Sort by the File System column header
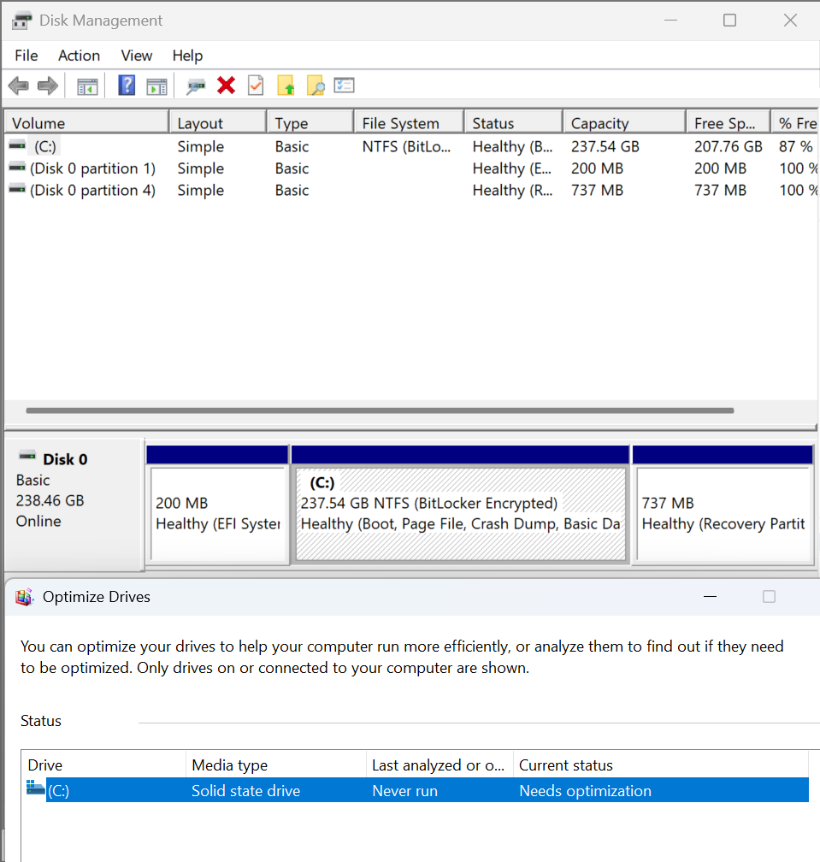This screenshot has height=862, width=820. coord(409,122)
